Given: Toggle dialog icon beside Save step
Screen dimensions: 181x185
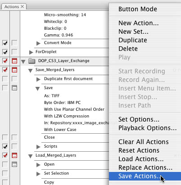Looking at the screenshot, I should point(14,88).
